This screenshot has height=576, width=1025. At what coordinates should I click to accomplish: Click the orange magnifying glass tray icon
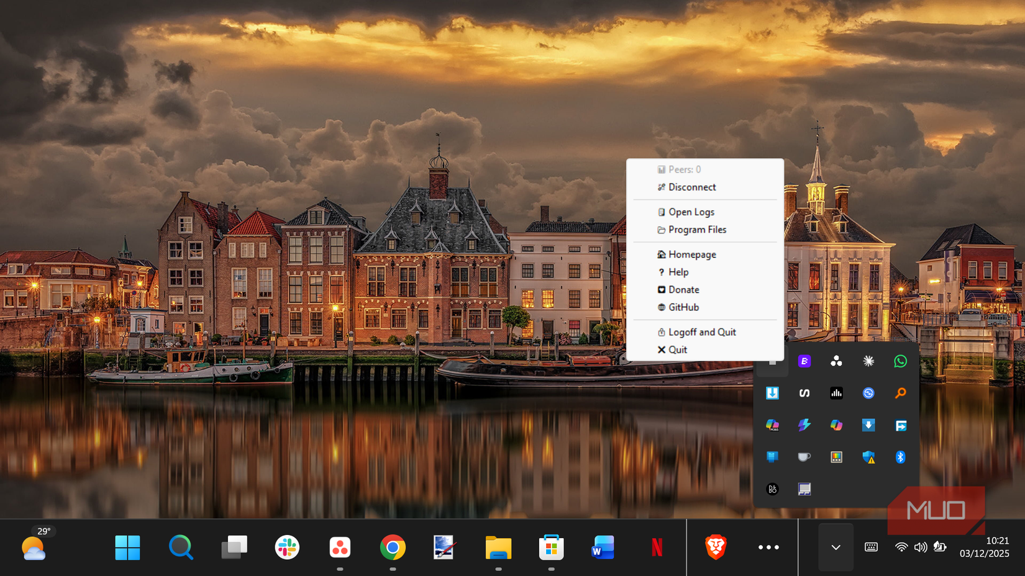(900, 393)
